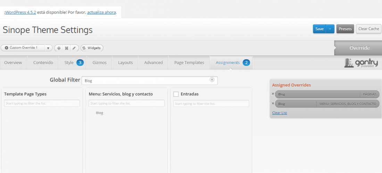Add a new override with plus icon
This screenshot has width=382, height=173.
59,48
